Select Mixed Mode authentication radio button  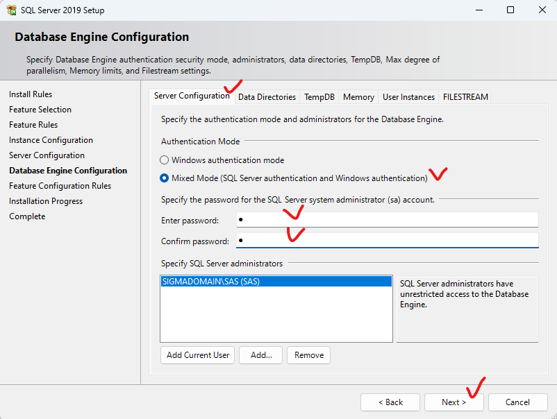tap(164, 178)
